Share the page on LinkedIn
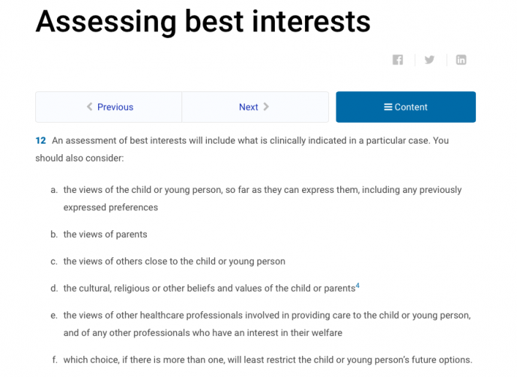Screen dimensions: 517x377 [461, 60]
